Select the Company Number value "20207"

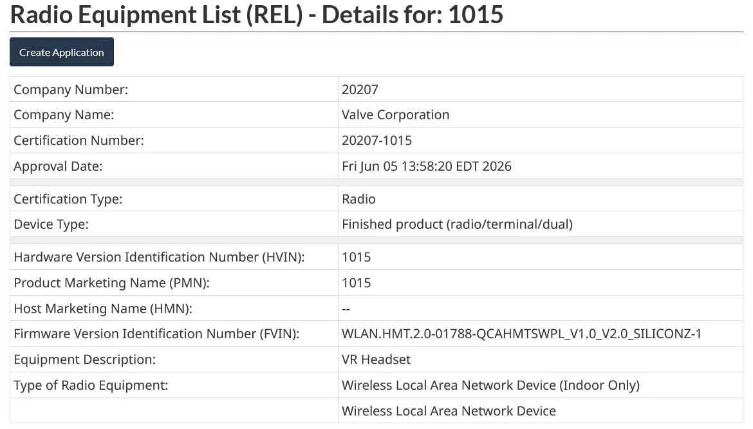tap(360, 90)
